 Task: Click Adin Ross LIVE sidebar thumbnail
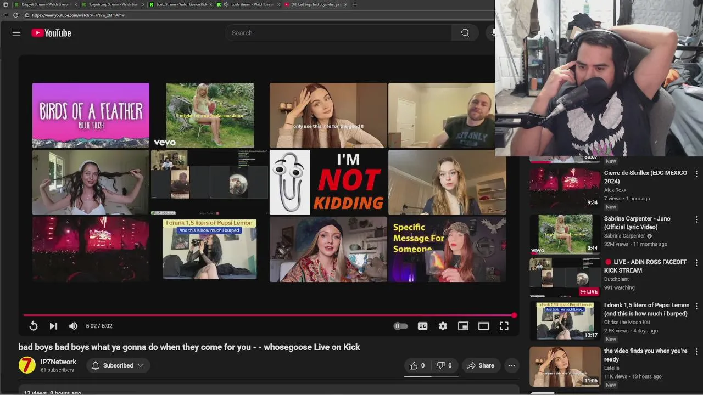[565, 277]
